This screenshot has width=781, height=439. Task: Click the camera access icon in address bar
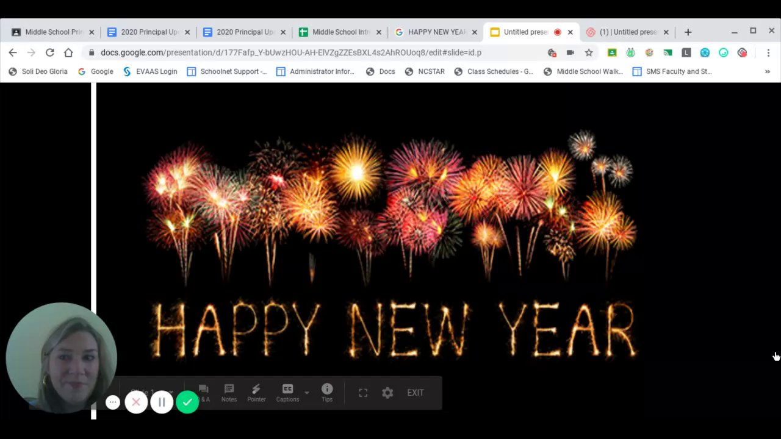[570, 52]
